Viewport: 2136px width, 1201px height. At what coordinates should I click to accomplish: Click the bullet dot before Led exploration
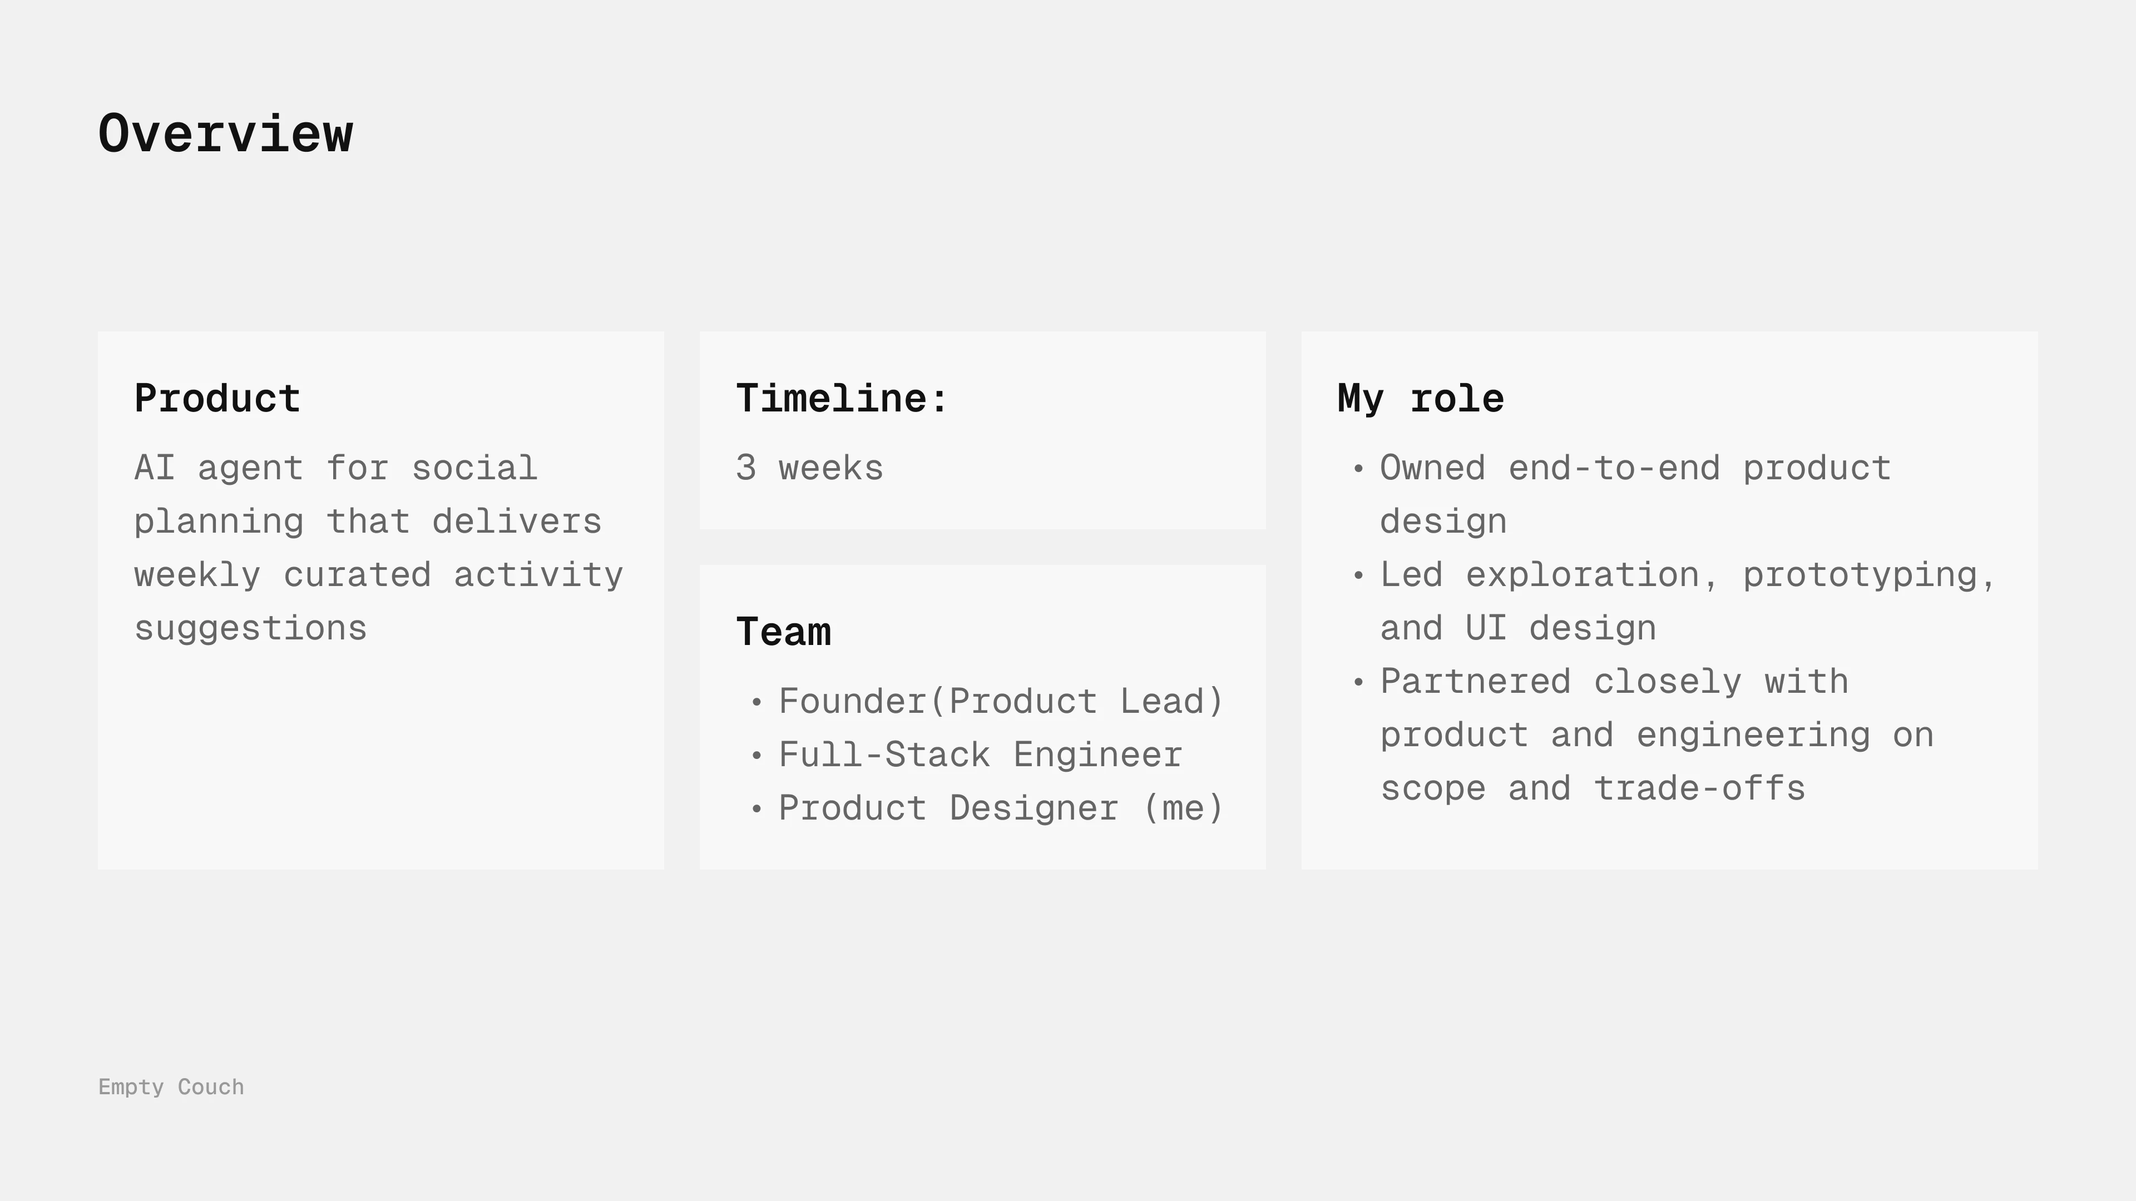[1358, 576]
